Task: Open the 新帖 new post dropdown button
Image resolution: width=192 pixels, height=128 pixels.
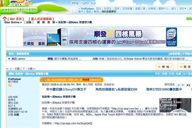Action: [x=165, y=67]
